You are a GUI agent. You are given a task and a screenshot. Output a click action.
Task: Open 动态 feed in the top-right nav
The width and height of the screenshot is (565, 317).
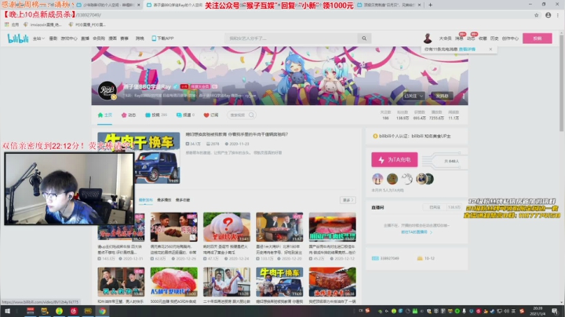(x=471, y=38)
